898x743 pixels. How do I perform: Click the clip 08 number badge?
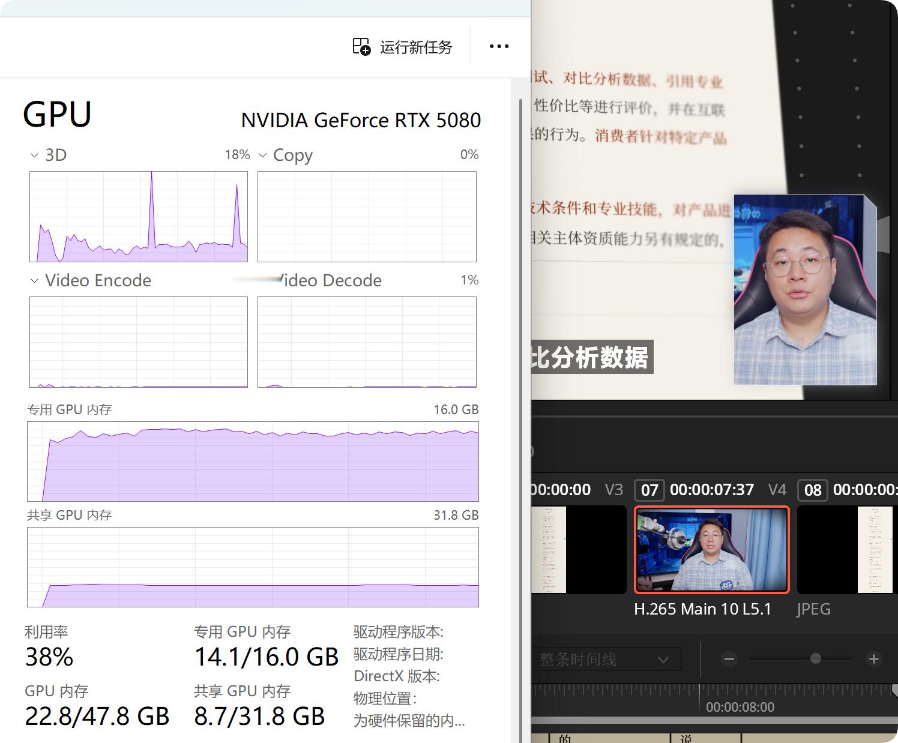pyautogui.click(x=813, y=490)
